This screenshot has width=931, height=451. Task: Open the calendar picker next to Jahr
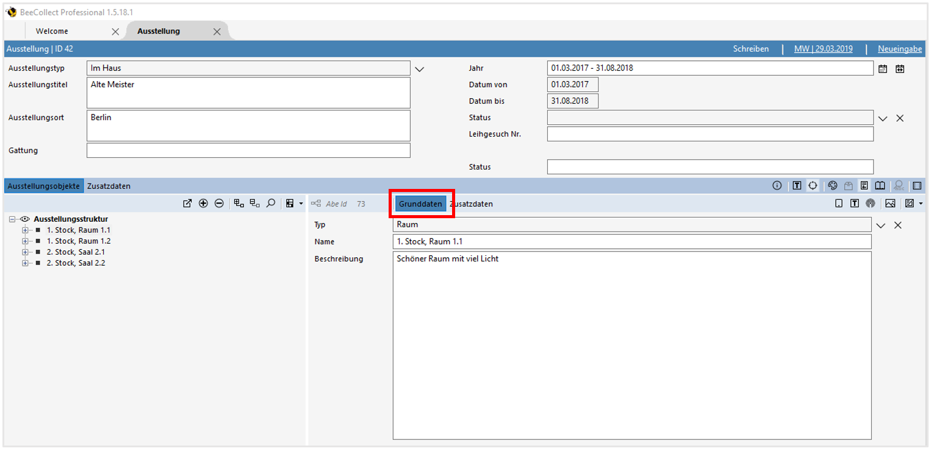coord(882,69)
